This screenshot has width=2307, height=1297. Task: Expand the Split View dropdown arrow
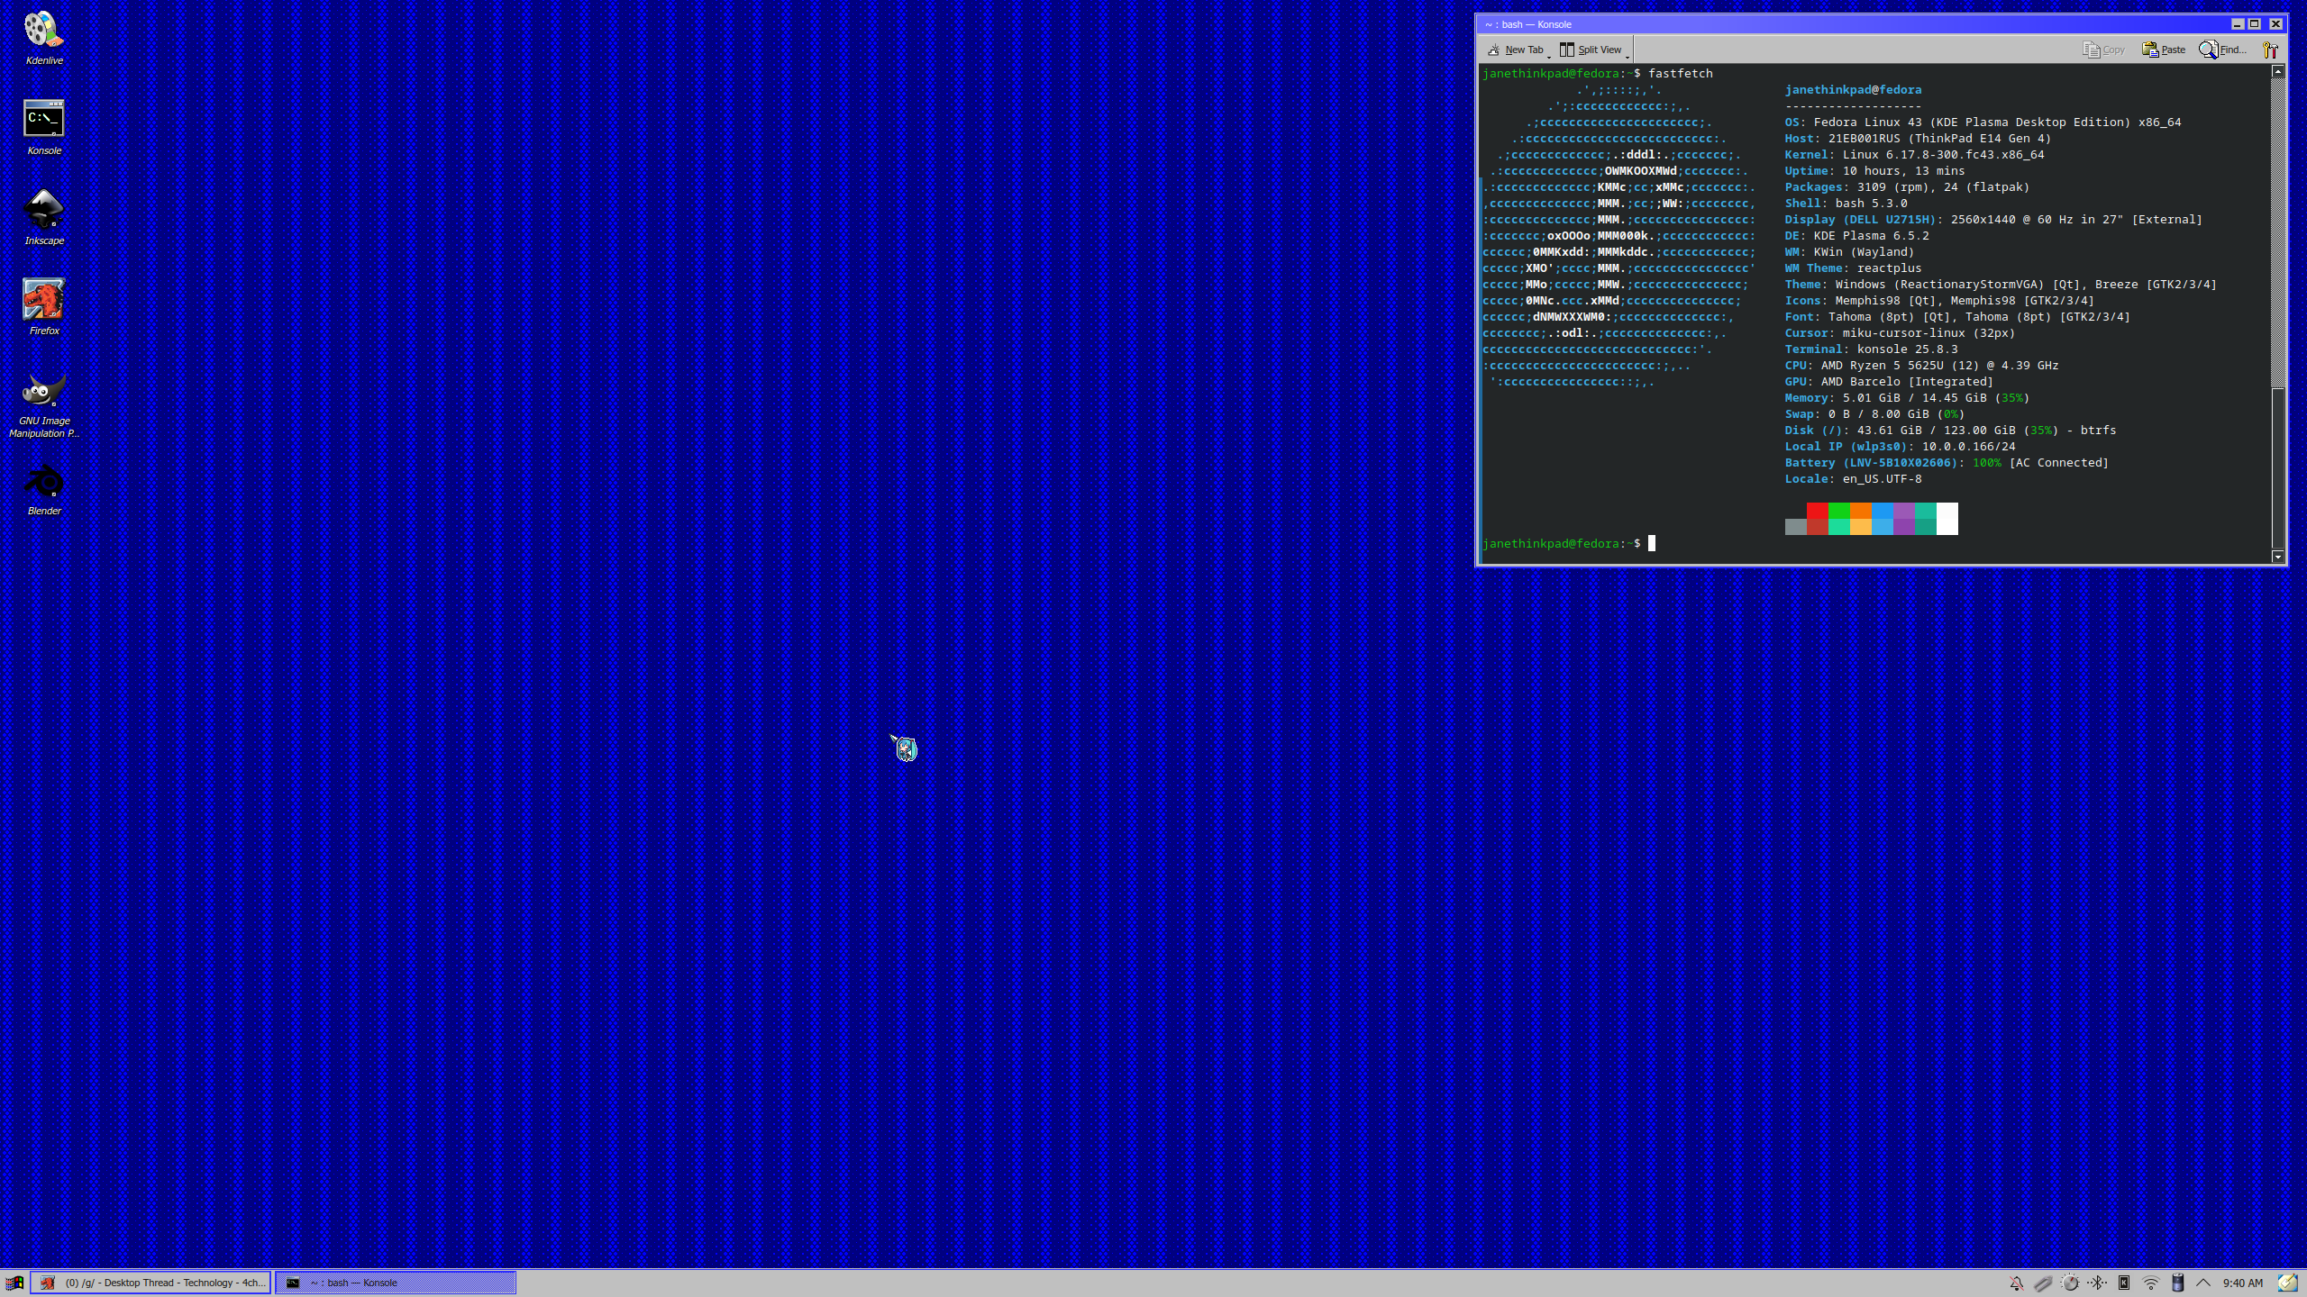(x=1628, y=55)
